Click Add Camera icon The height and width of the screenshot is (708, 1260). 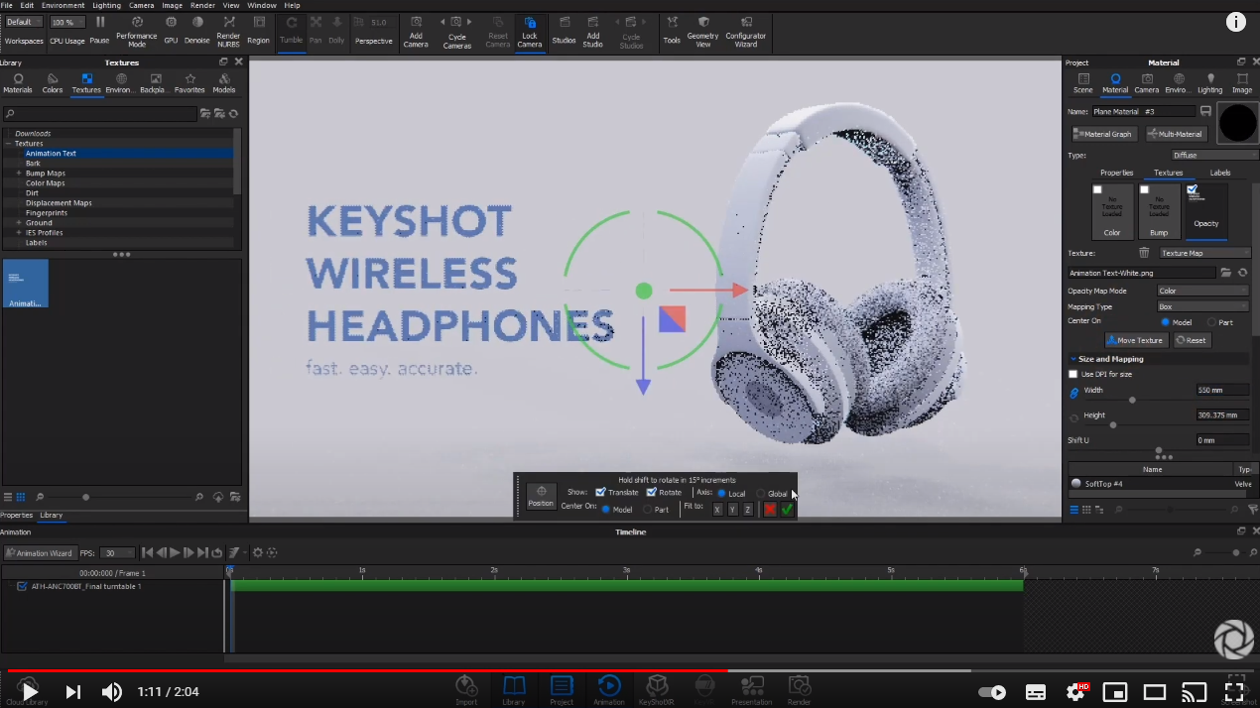pos(416,23)
